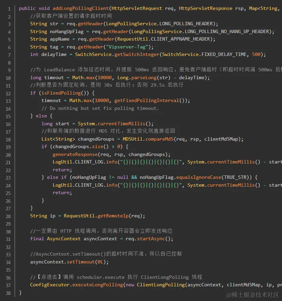
Task: Click 'long timeout' declaration on line 10
Action: [47, 77]
